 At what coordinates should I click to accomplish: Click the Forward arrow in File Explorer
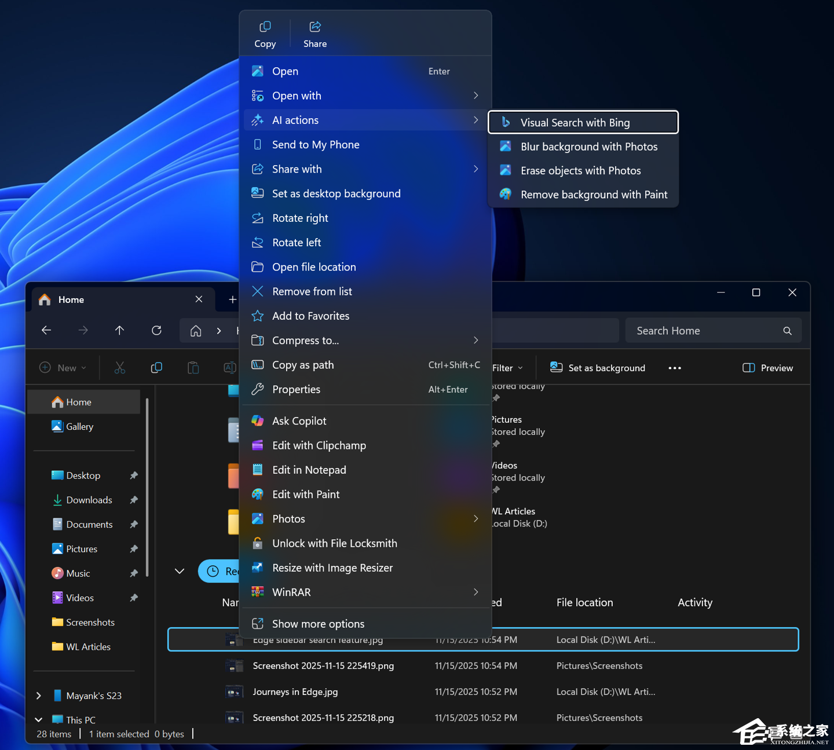(x=83, y=330)
